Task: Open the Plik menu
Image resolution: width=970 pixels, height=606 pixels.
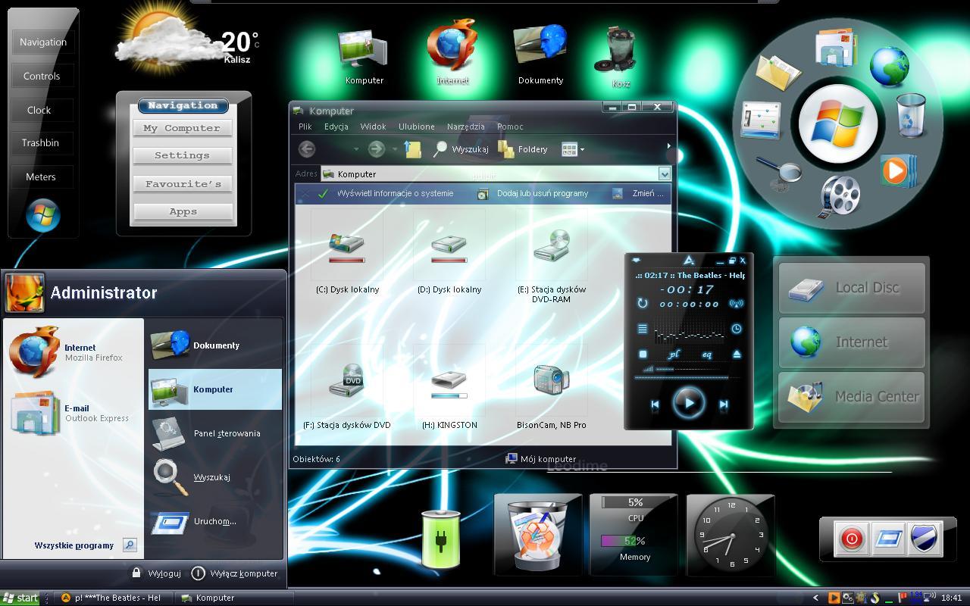Action: tap(305, 127)
